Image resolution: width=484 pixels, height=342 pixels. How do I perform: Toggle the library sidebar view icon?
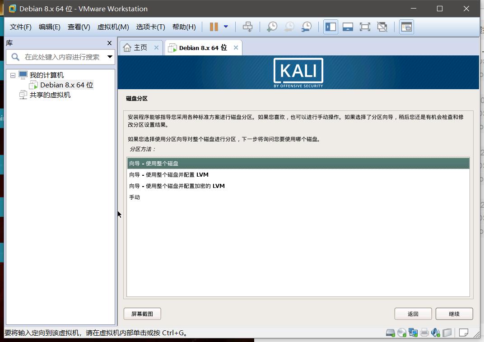[x=330, y=27]
